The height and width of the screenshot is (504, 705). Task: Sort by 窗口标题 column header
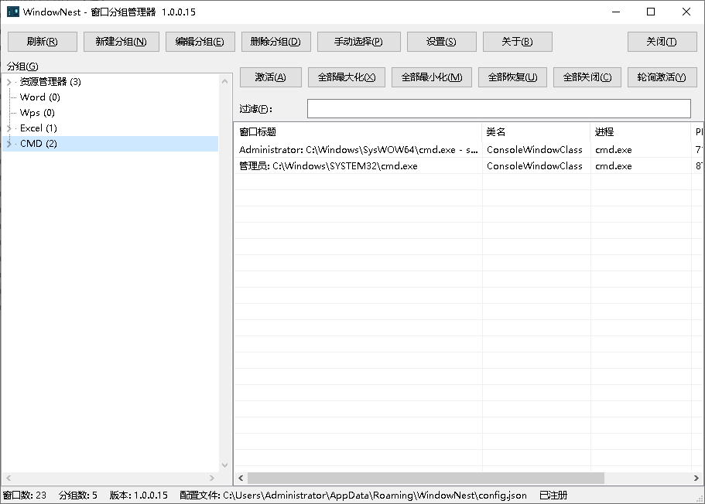click(358, 132)
